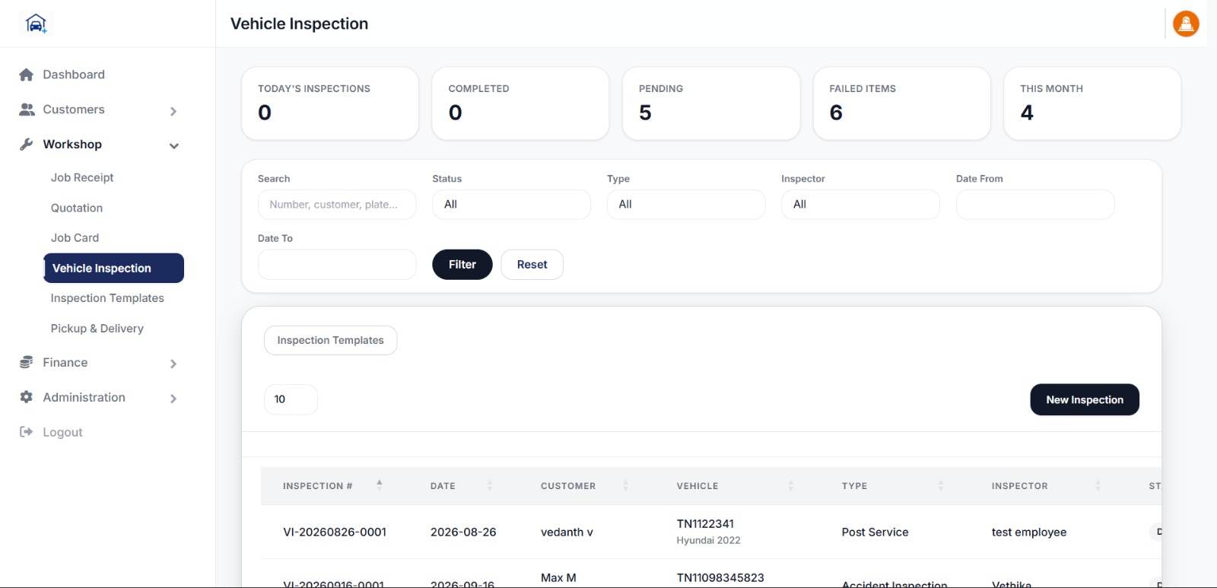Viewport: 1217px width, 588px height.
Task: Click the Dashboard home icon
Action: point(26,75)
